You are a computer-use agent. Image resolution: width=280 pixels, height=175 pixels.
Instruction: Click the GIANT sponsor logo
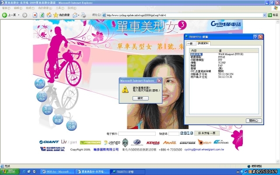tap(49, 142)
